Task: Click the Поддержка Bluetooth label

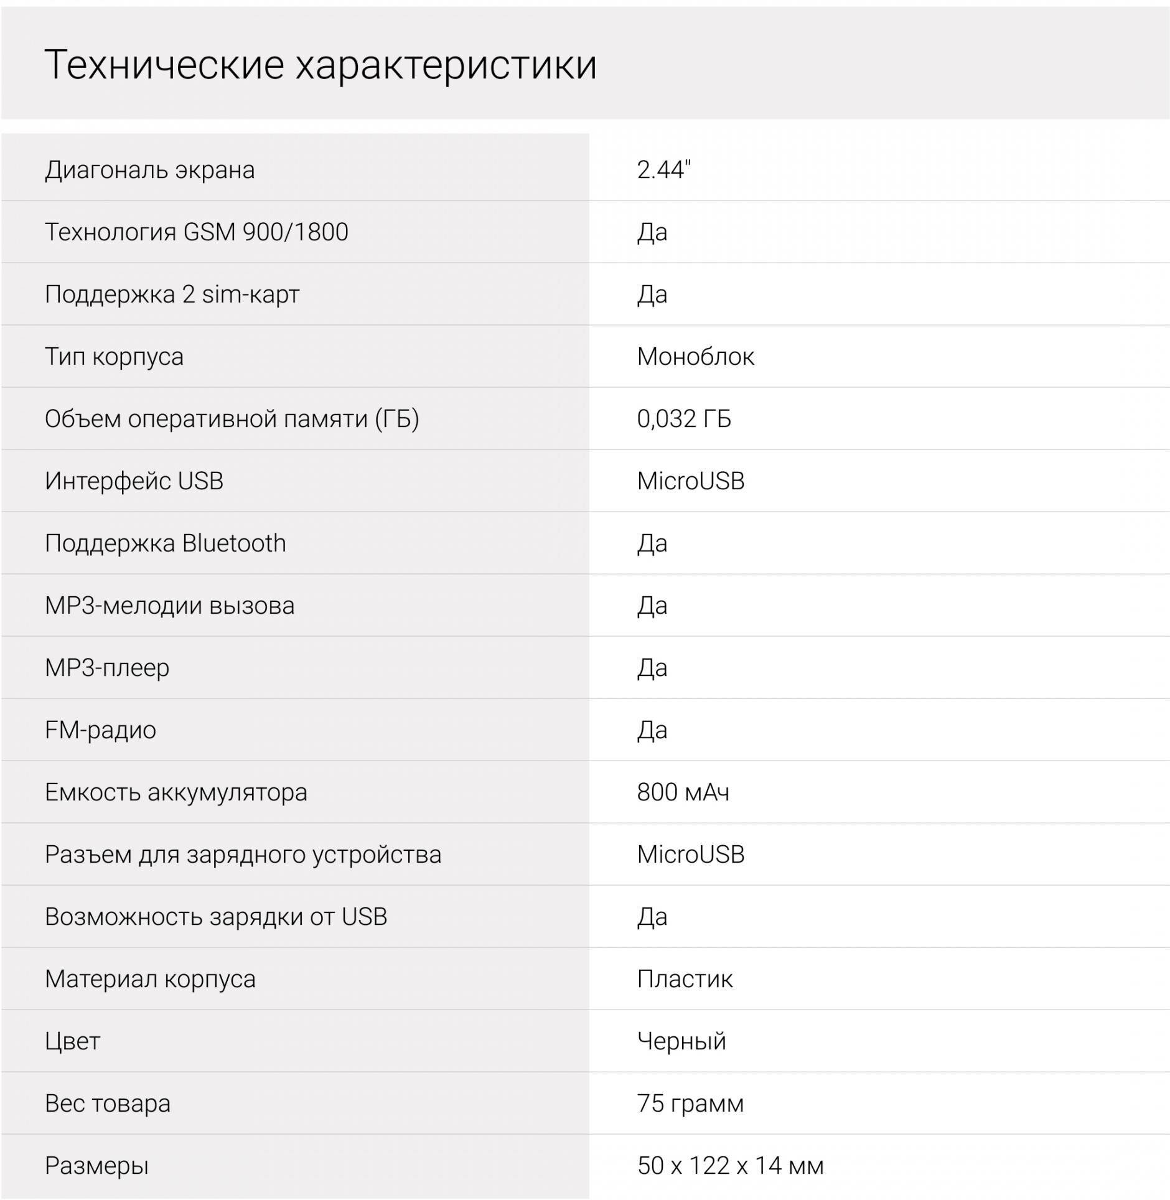Action: [166, 543]
